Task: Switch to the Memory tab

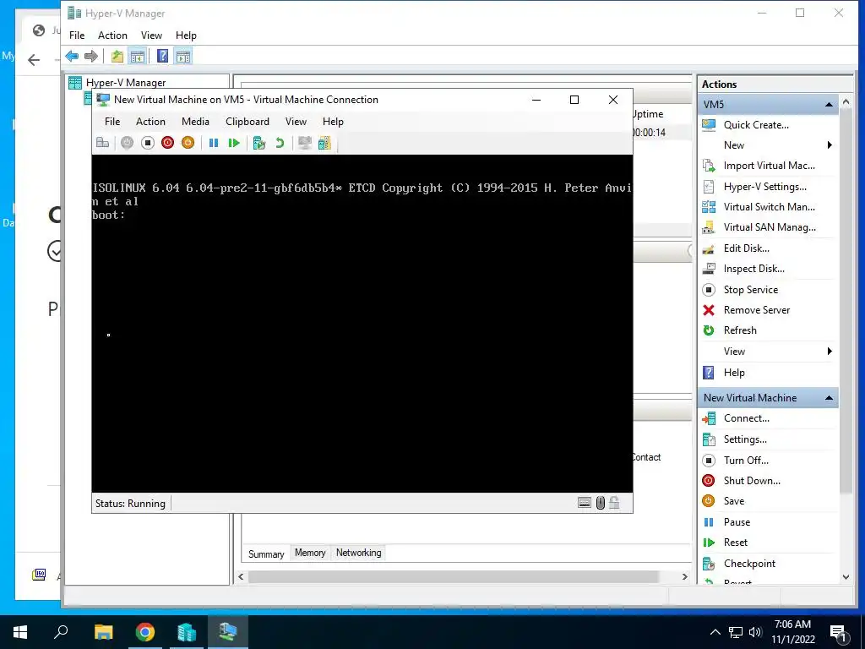Action: (x=310, y=553)
